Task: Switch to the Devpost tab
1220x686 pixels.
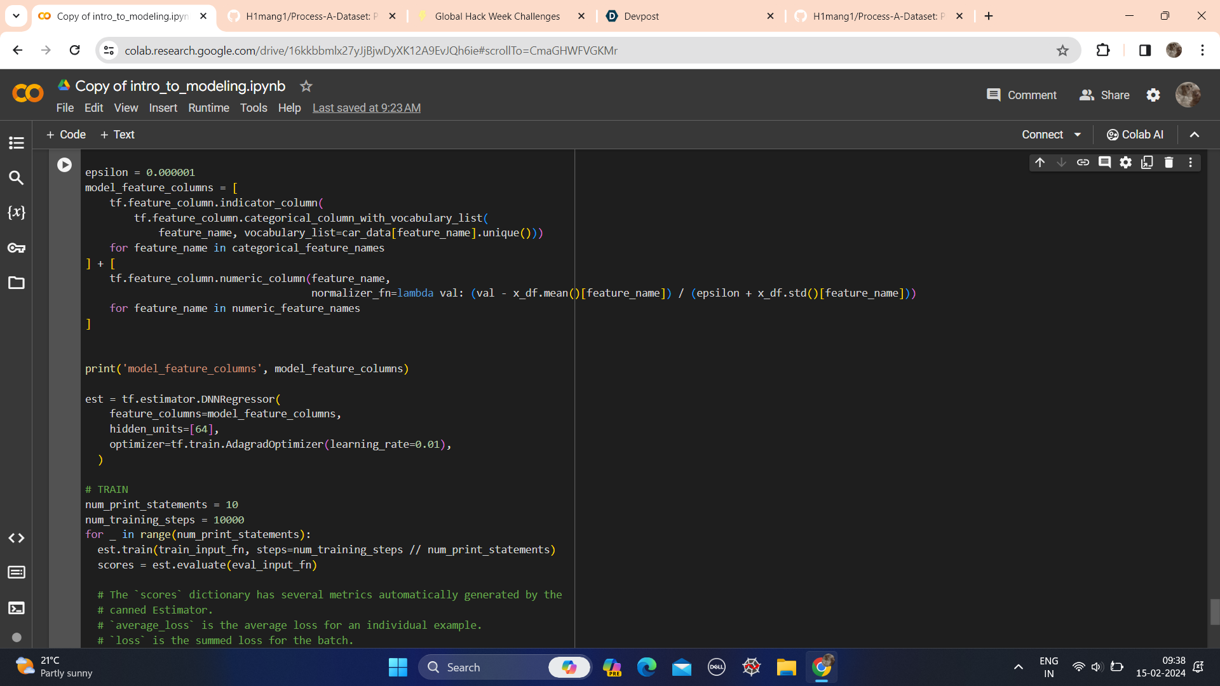Action: 690,17
